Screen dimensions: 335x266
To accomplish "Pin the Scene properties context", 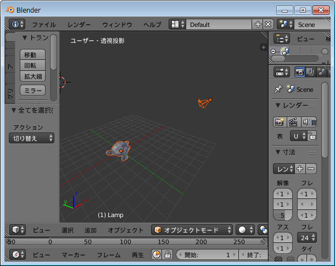I will coord(278,89).
